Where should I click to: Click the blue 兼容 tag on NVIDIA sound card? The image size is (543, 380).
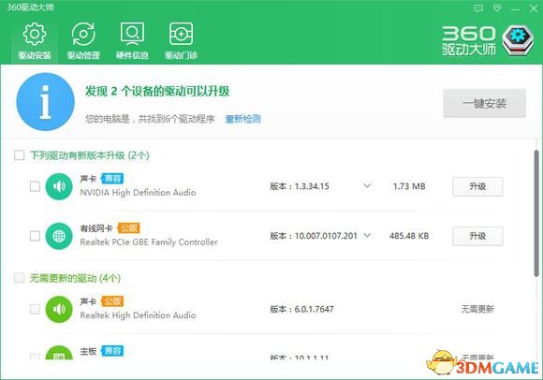pos(112,179)
